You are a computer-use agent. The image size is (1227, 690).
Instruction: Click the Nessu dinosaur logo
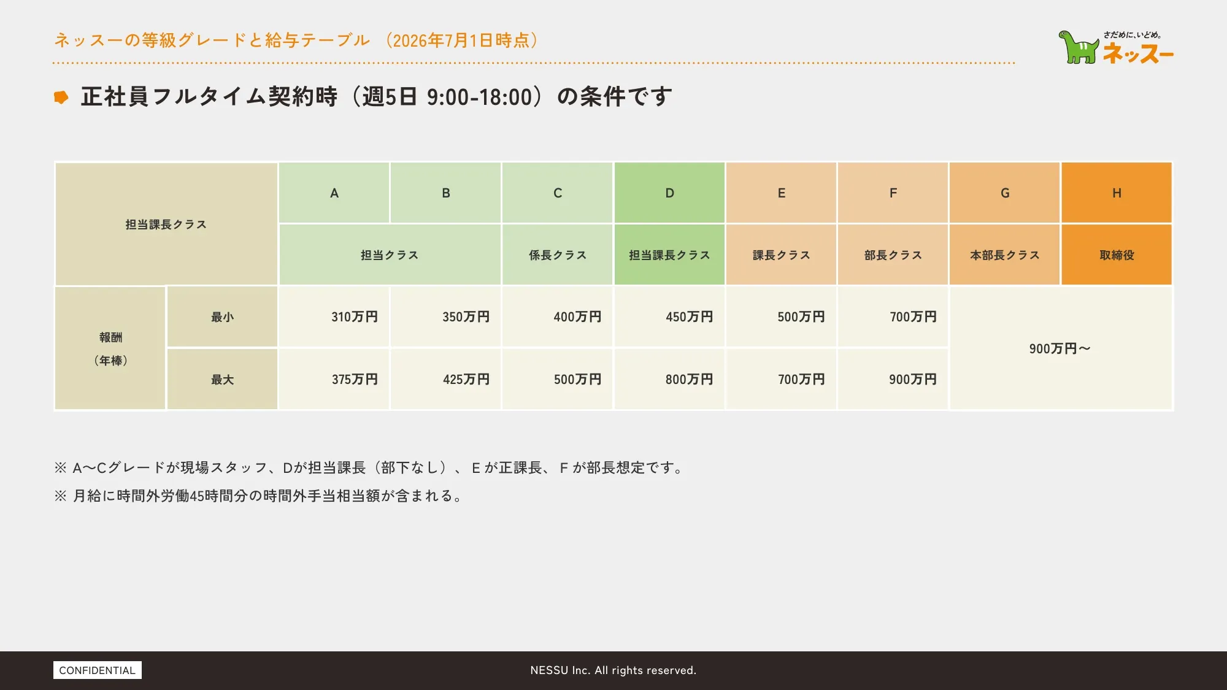(1115, 47)
